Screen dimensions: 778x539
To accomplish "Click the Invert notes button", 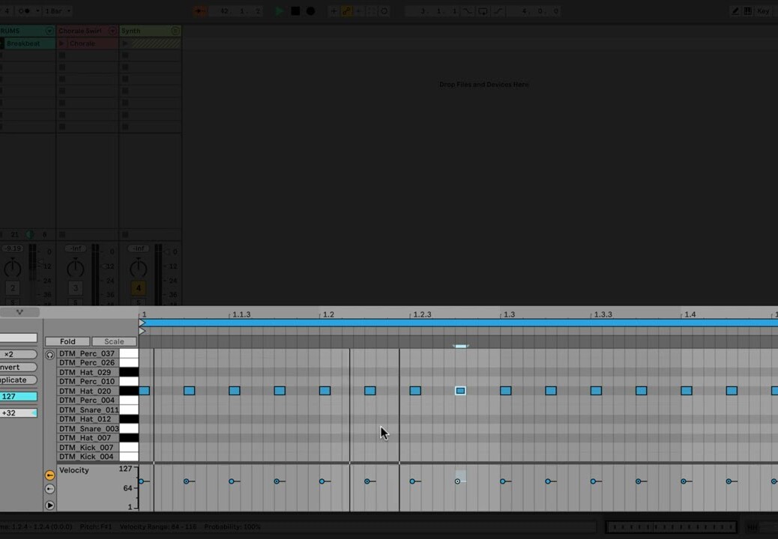I will click(x=18, y=367).
